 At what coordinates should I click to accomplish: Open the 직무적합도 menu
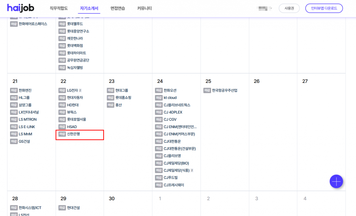[x=59, y=8]
